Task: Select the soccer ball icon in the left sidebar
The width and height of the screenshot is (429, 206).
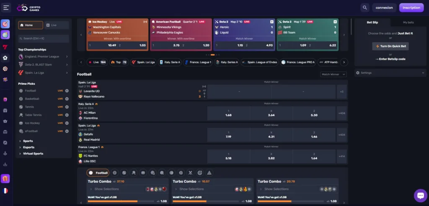Action: [5, 58]
